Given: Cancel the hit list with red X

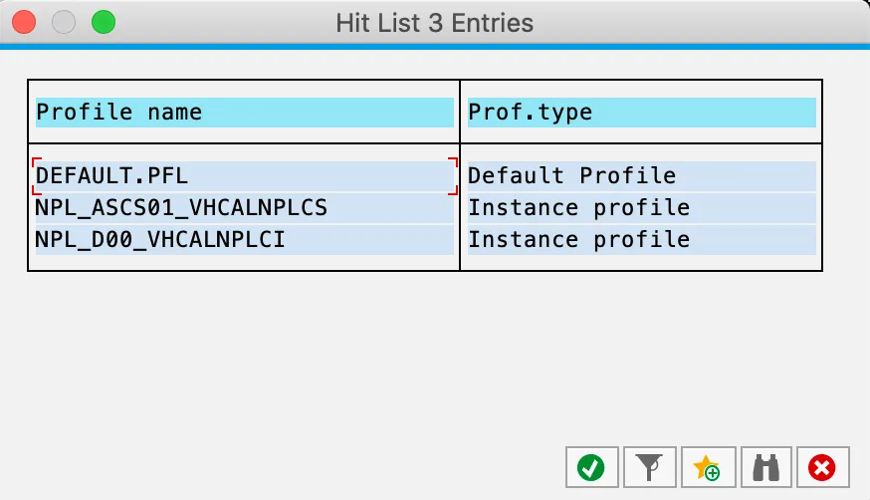Looking at the screenshot, I should pyautogui.click(x=822, y=467).
